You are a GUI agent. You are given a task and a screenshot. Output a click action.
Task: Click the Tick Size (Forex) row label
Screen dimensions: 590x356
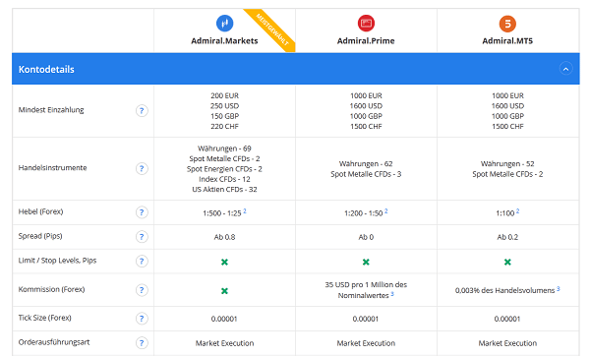point(45,318)
